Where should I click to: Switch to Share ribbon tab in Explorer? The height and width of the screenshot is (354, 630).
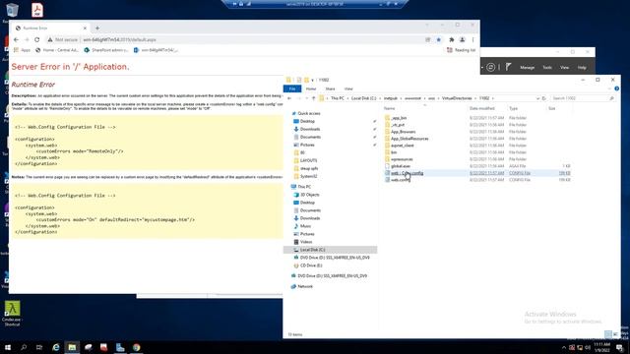[x=331, y=88]
